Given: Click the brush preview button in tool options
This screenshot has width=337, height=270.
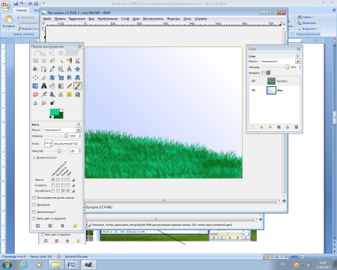Looking at the screenshot, I should point(48,143).
